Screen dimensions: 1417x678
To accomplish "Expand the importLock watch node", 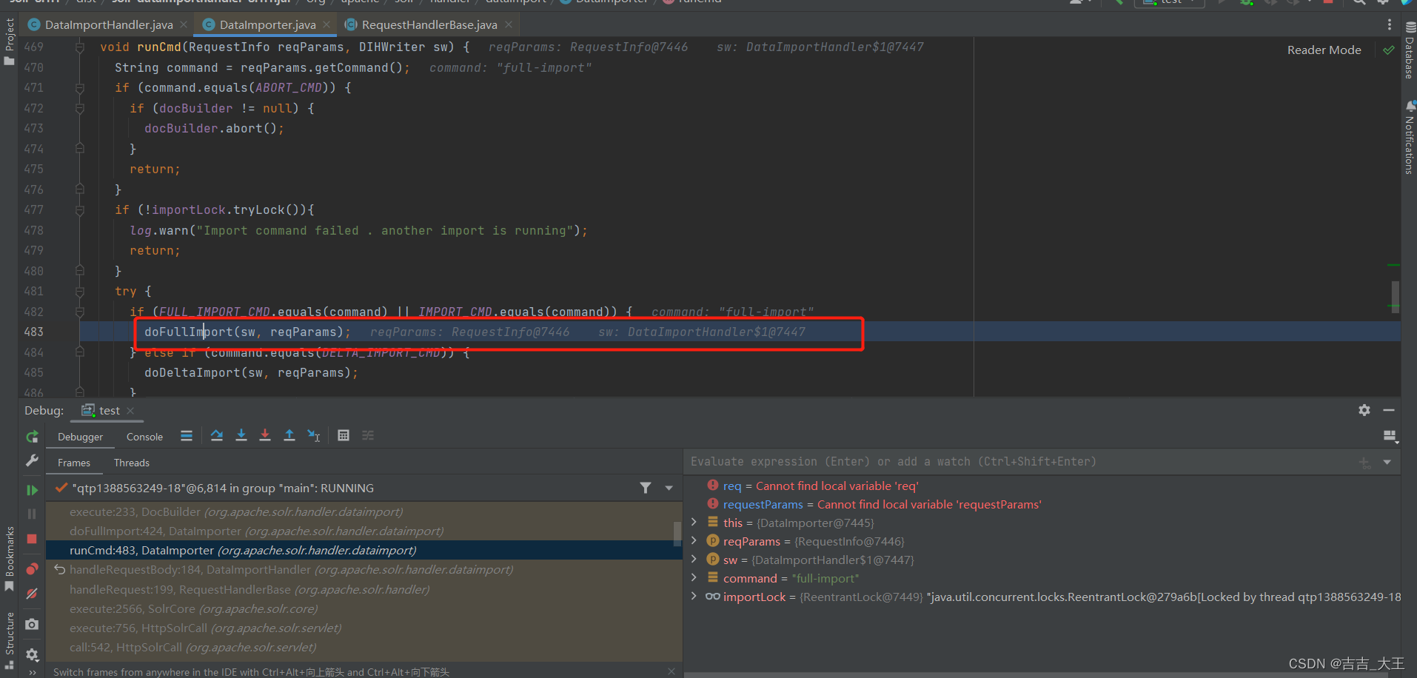I will pos(694,597).
